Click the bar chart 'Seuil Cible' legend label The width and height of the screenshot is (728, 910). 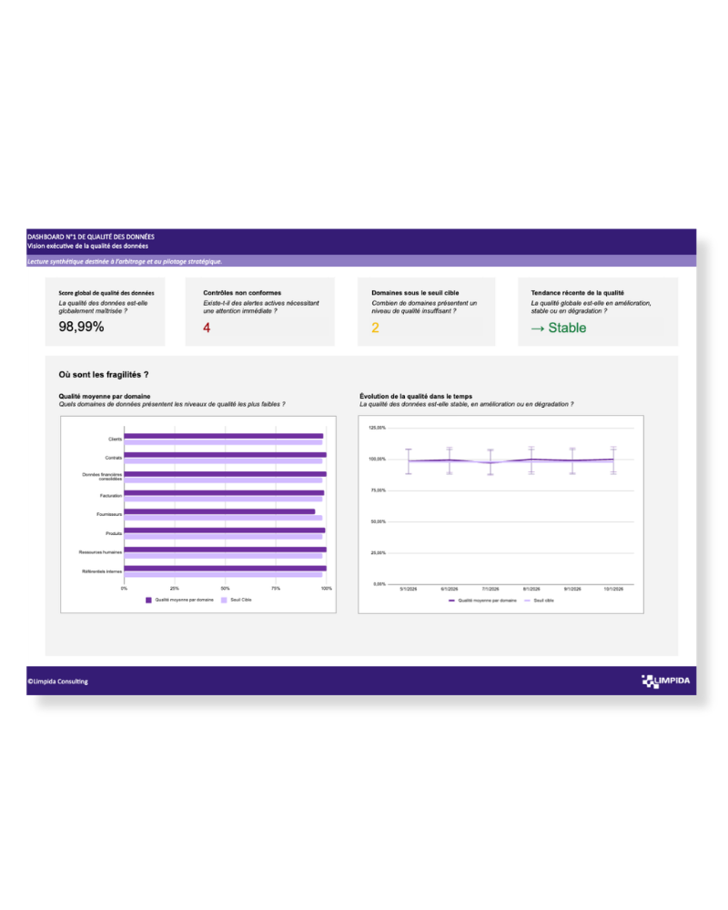tap(241, 600)
